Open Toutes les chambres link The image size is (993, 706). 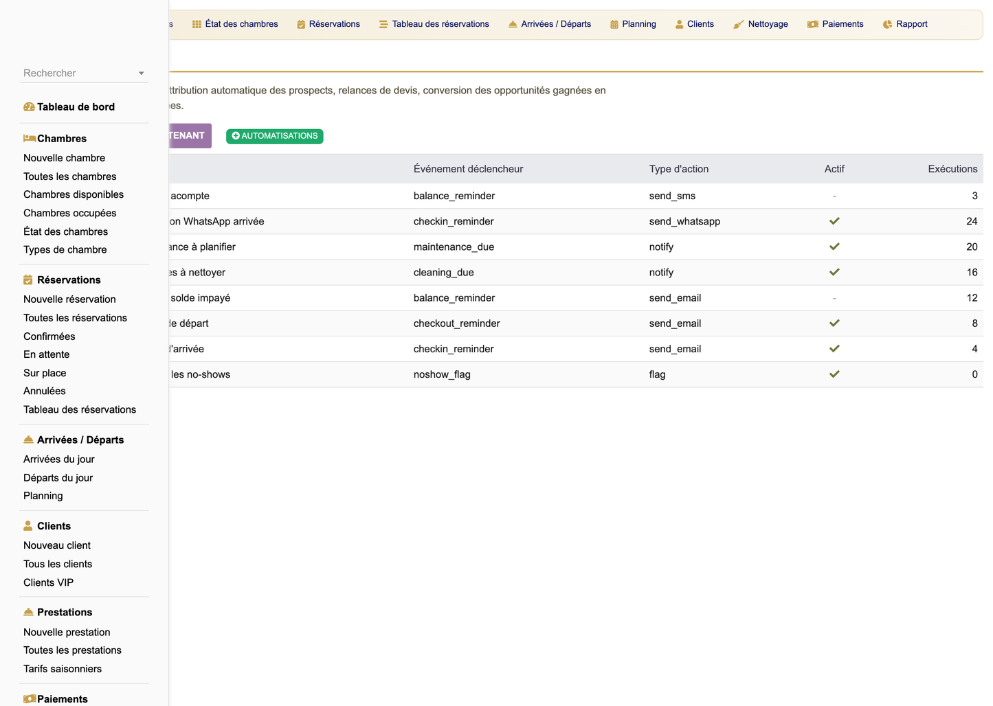click(x=70, y=176)
